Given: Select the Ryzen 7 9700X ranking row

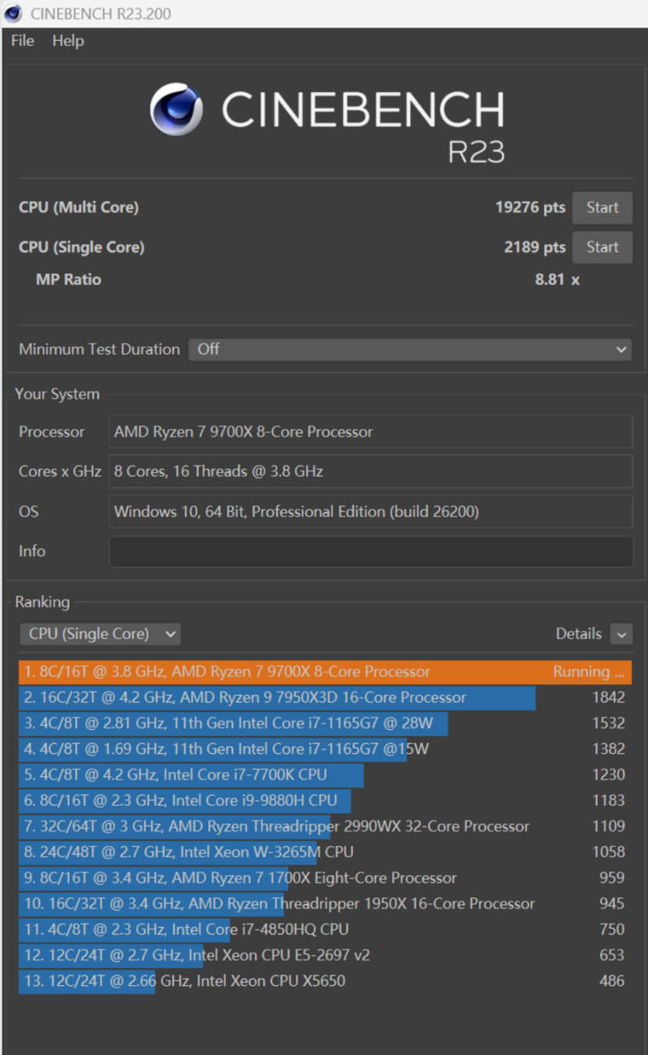Looking at the screenshot, I should [325, 671].
